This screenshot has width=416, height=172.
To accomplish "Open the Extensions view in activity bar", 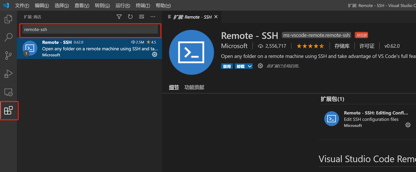I will (8, 110).
